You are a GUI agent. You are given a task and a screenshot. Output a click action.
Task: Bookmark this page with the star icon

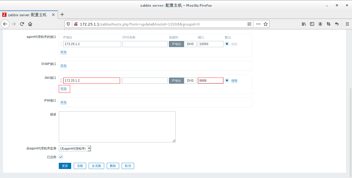266,24
